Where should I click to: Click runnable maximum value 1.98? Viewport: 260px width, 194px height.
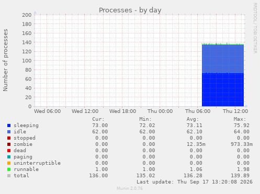(x=243, y=169)
